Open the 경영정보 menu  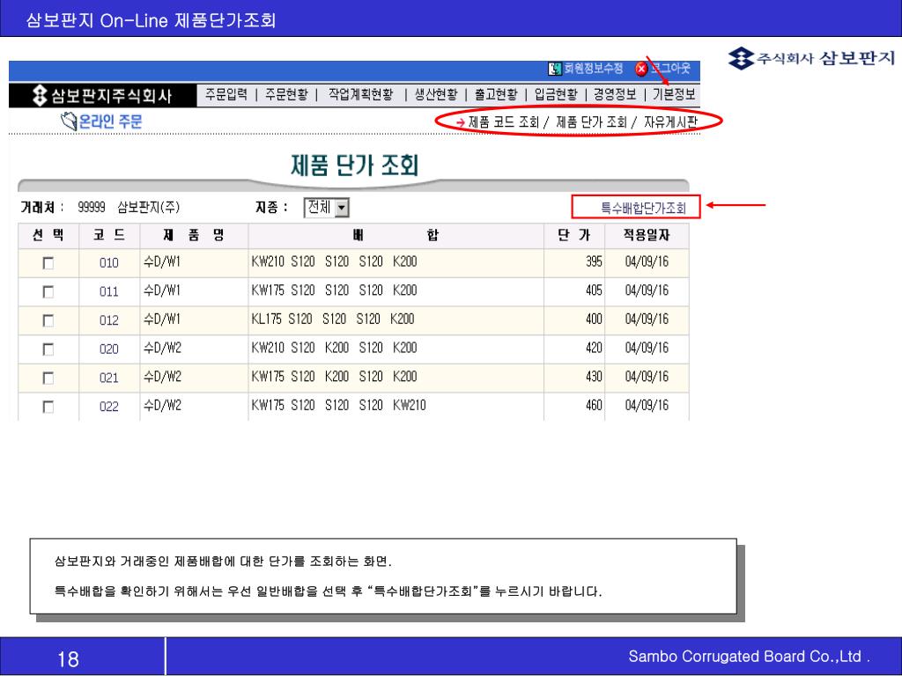point(615,94)
